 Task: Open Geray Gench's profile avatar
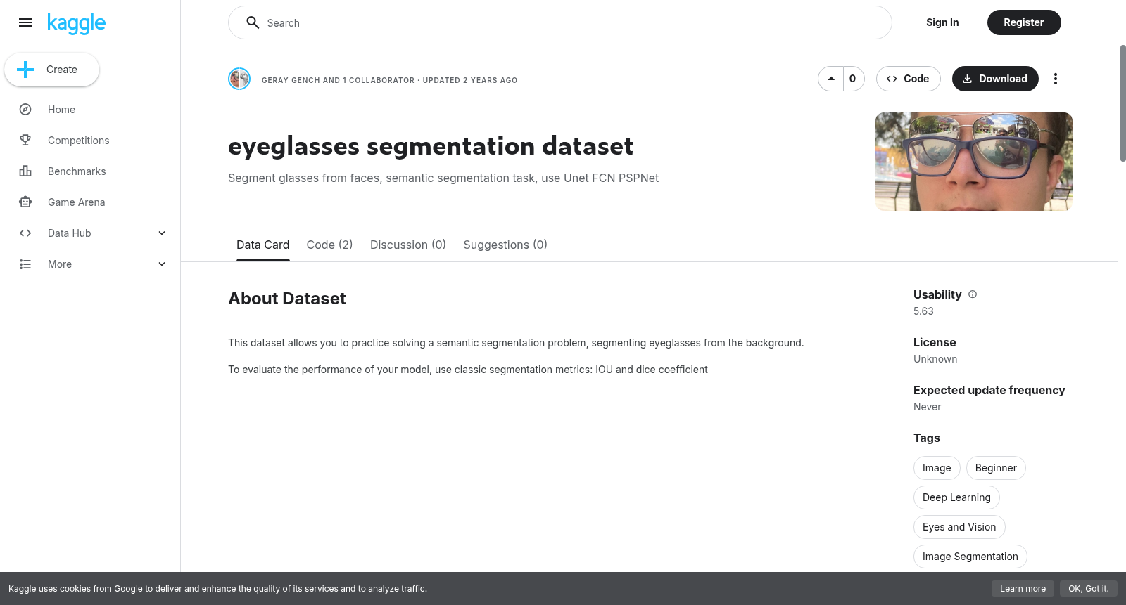(239, 79)
